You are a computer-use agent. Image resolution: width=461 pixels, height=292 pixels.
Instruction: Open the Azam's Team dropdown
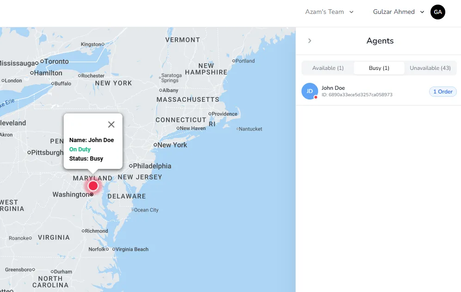coord(329,12)
